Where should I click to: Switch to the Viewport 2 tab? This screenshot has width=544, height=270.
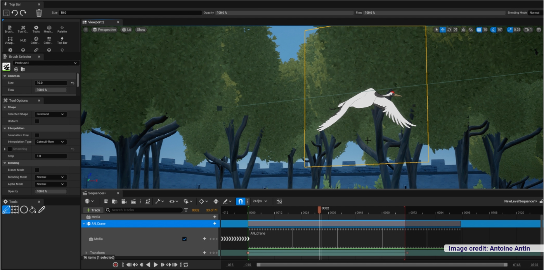point(95,22)
